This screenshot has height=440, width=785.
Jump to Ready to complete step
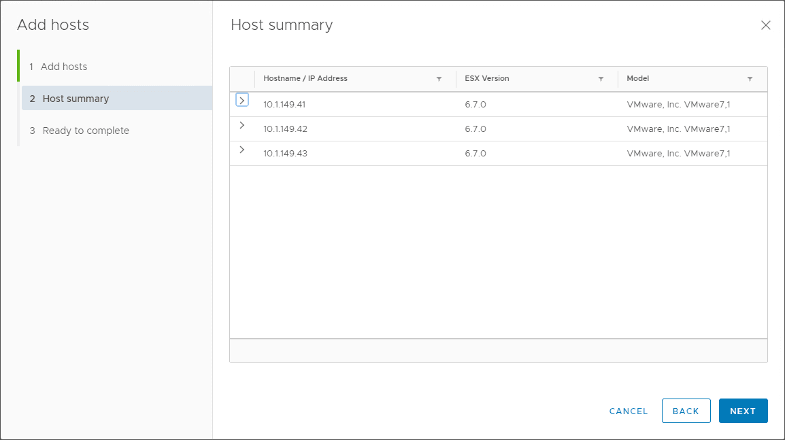(x=86, y=131)
